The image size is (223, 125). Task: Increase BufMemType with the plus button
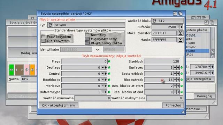click(106, 92)
